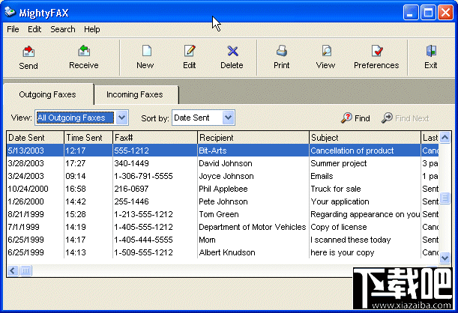Click the time cell 15:28

coord(76,214)
